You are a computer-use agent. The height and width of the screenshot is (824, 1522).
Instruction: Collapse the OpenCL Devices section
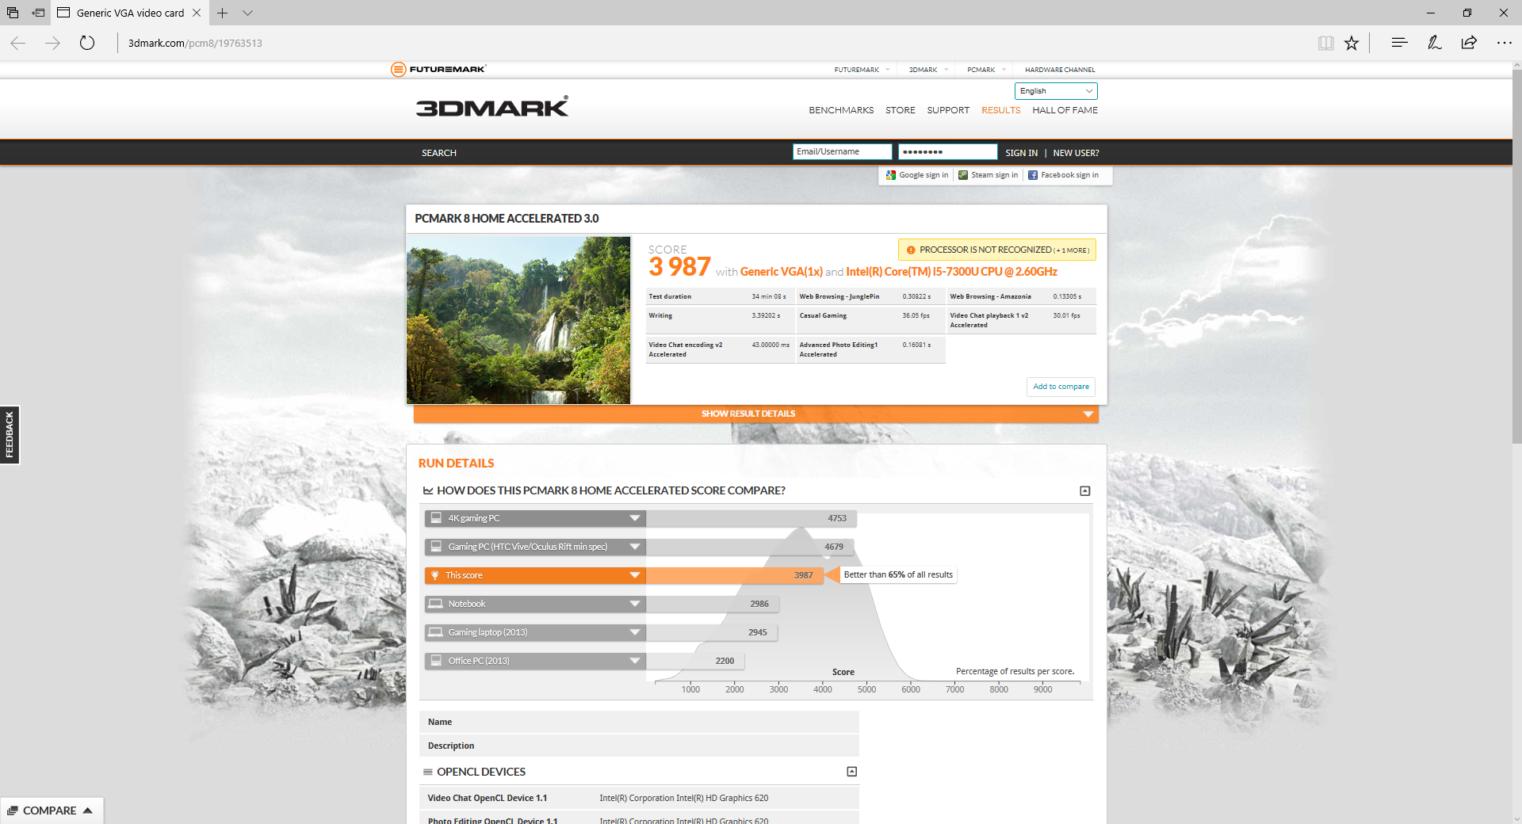[x=852, y=772]
